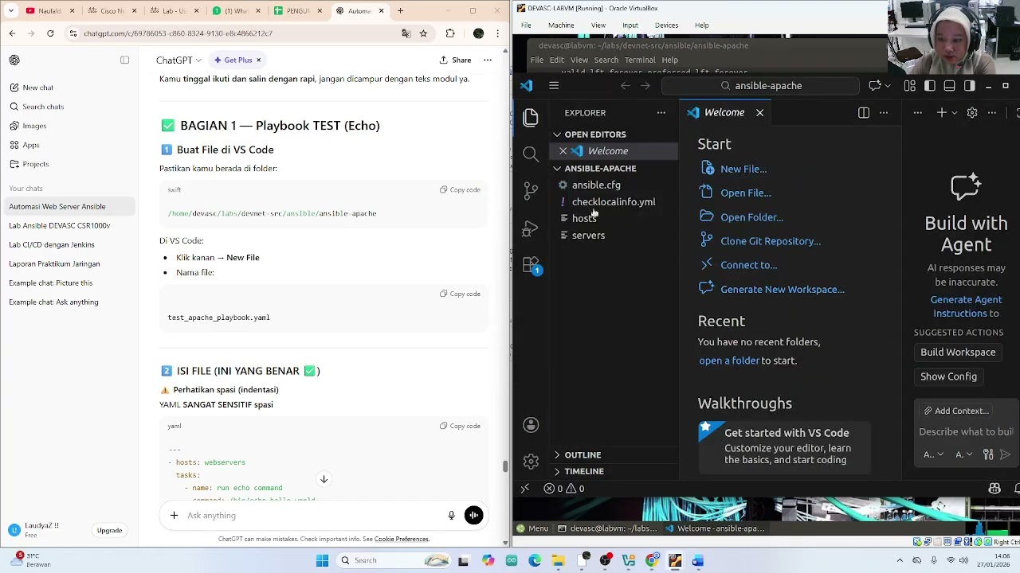This screenshot has height=573, width=1020.
Task: Open Extensions view in VS Code
Action: (x=531, y=264)
